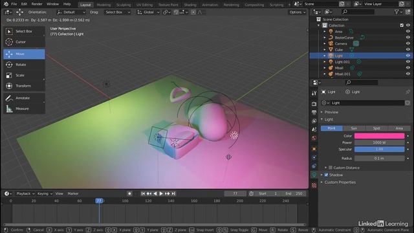Screen dimensions: 414x233
Task: Click the Specular slider field
Action: [379, 150]
